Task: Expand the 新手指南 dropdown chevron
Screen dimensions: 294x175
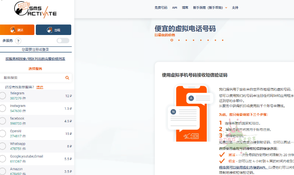Action: [226, 8]
